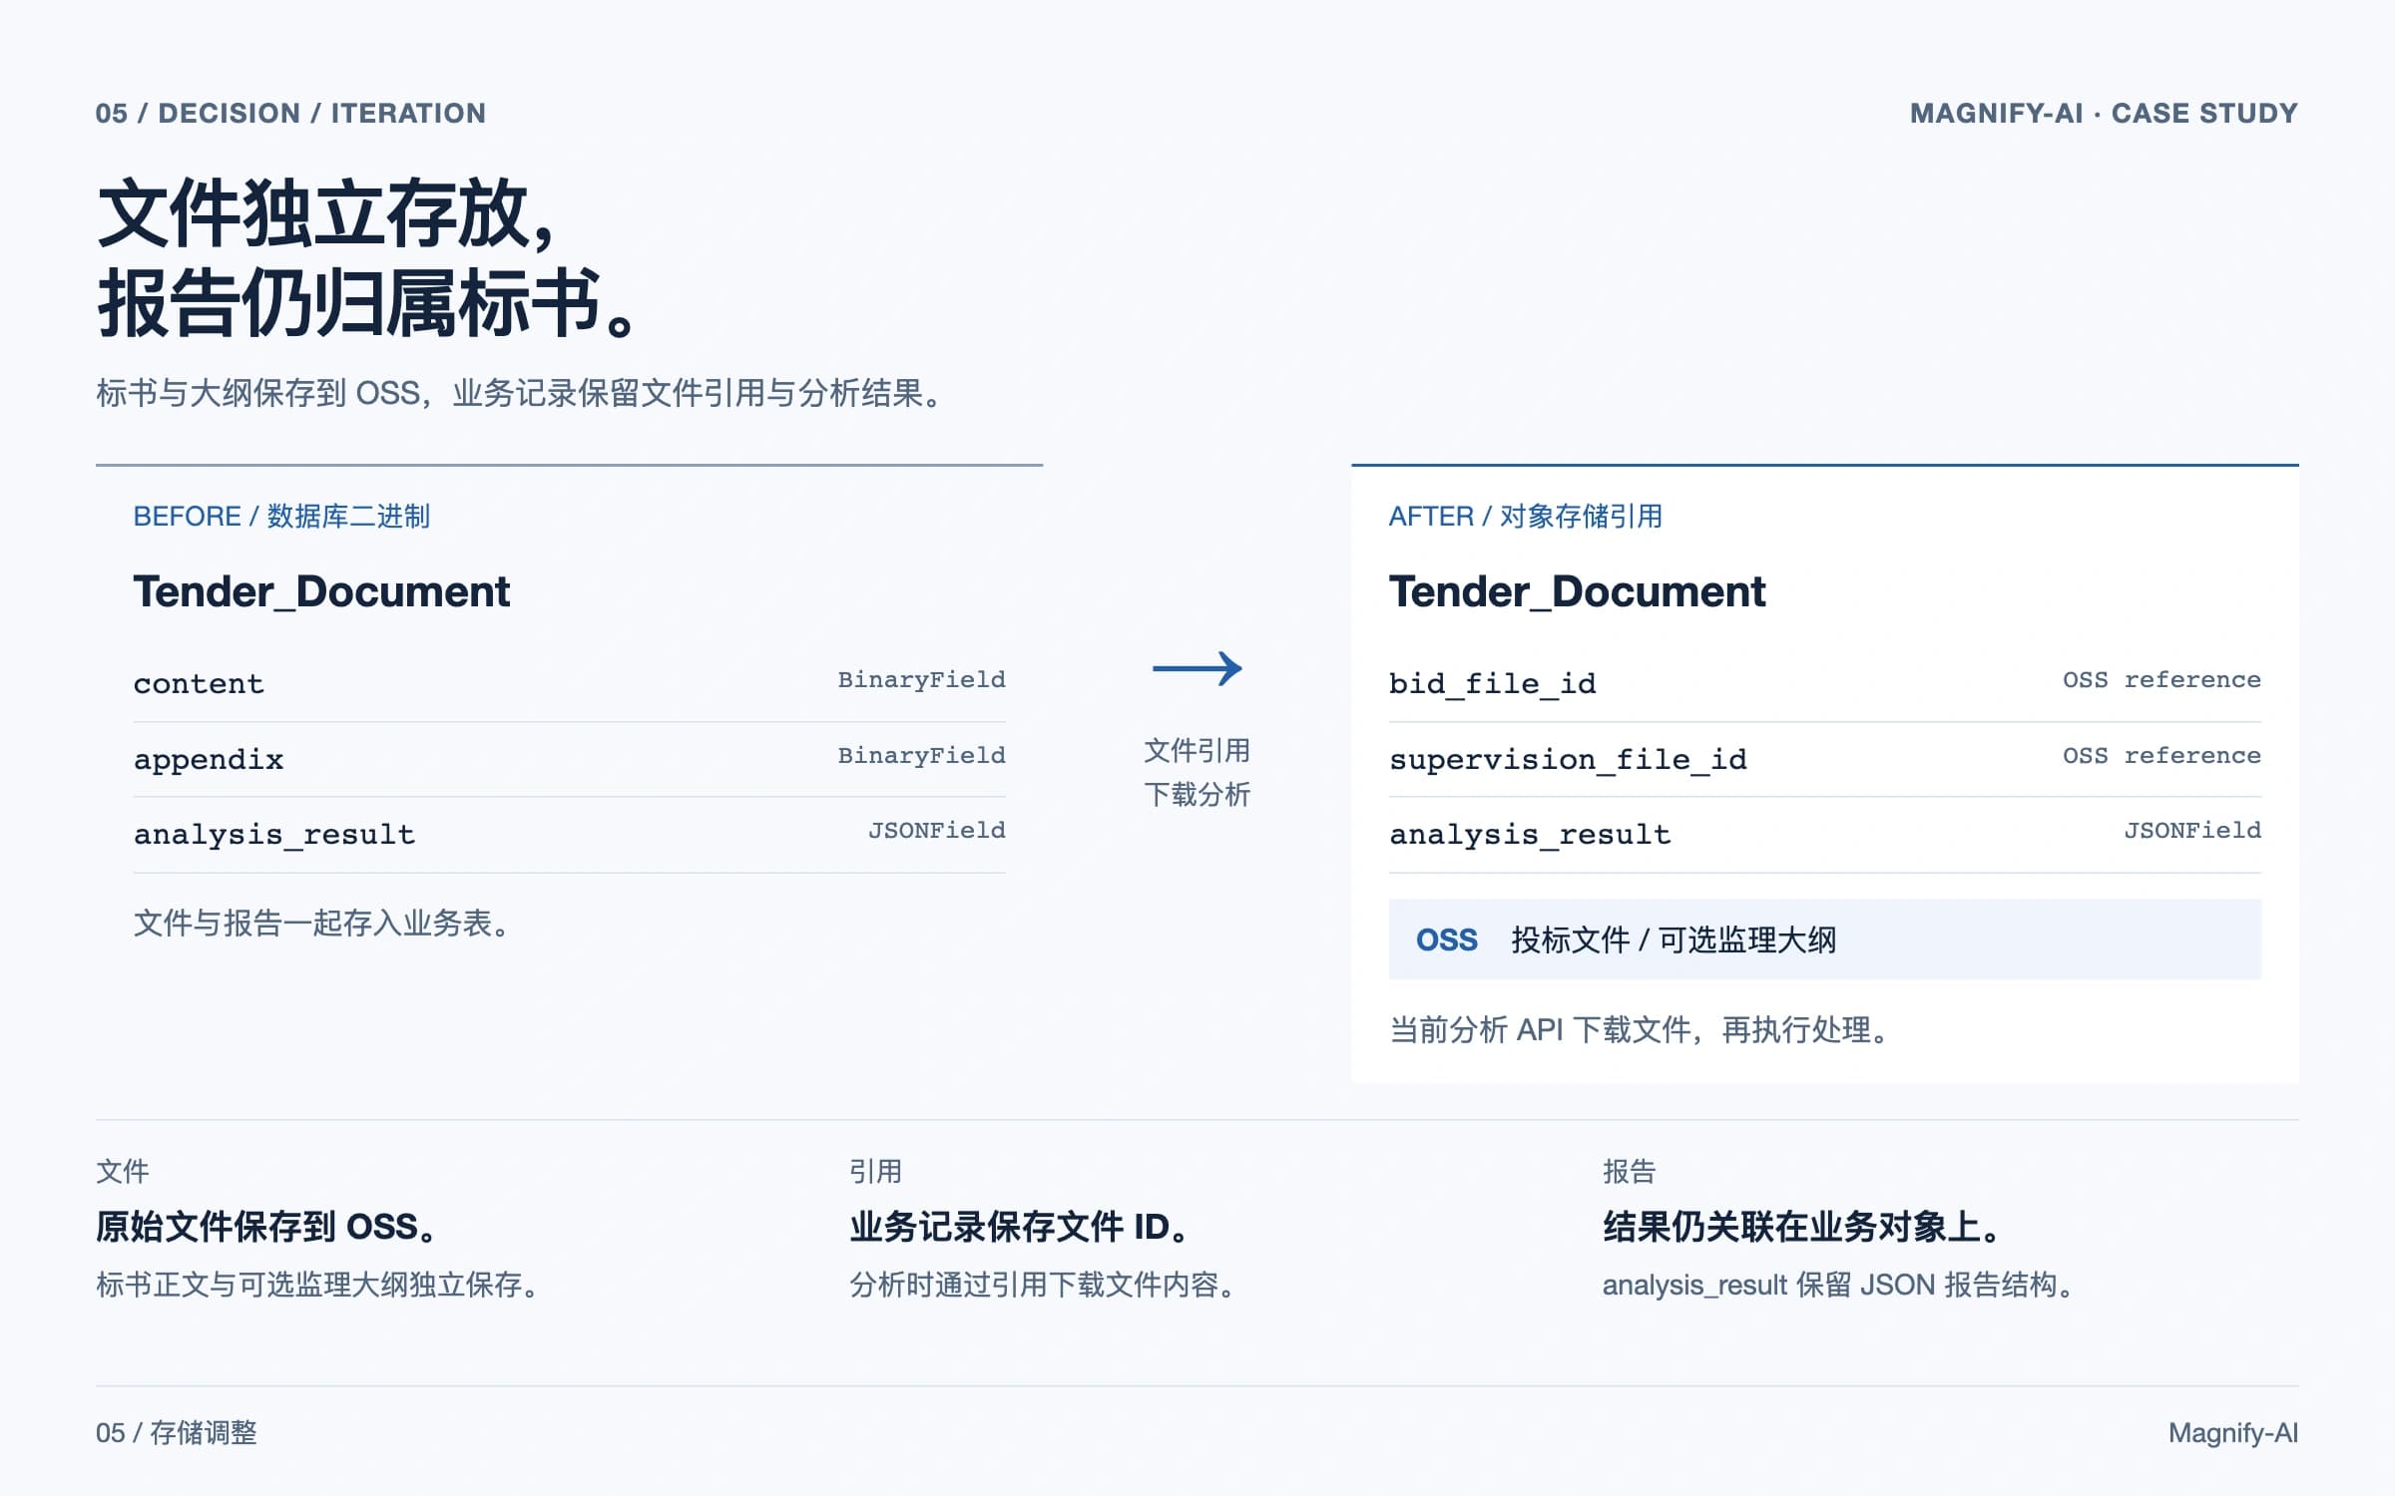Click the Tender_Document heading in BEFORE panel

pyautogui.click(x=321, y=591)
